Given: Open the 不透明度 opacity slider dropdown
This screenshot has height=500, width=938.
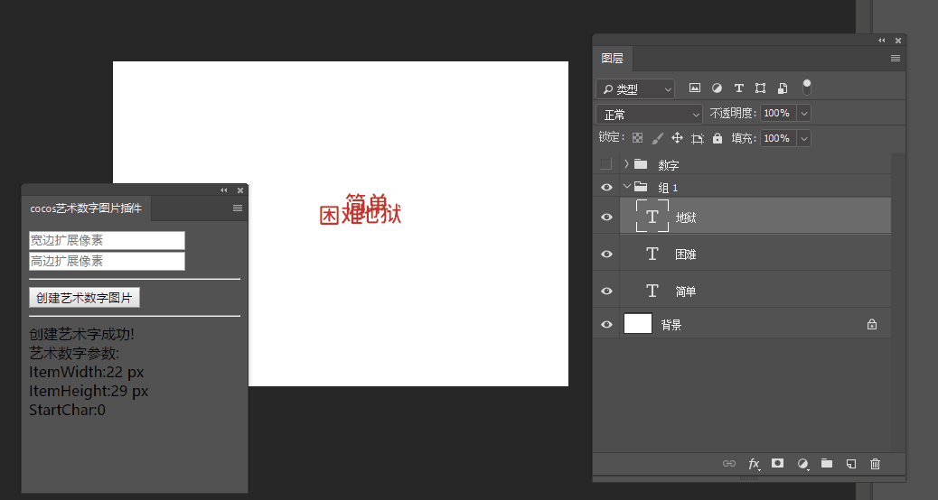Looking at the screenshot, I should [804, 113].
